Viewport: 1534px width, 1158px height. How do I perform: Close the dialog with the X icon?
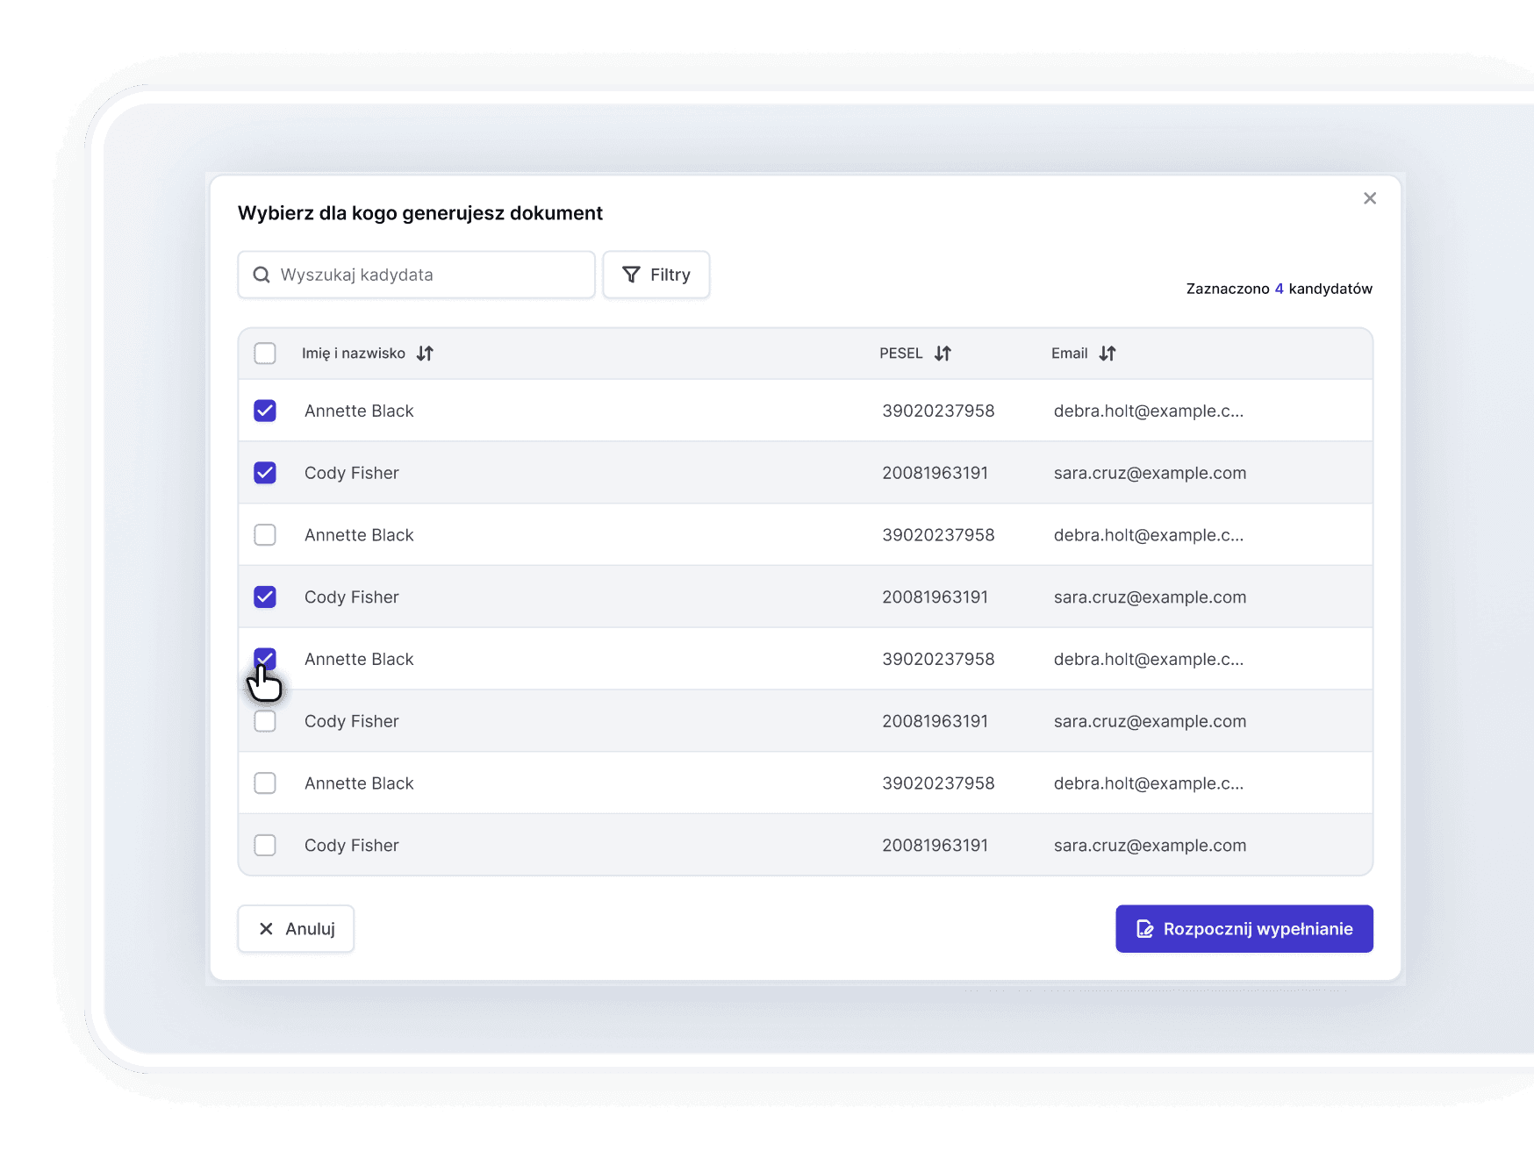pos(1369,198)
